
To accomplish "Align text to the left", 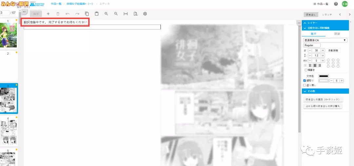I will (x=310, y=65).
